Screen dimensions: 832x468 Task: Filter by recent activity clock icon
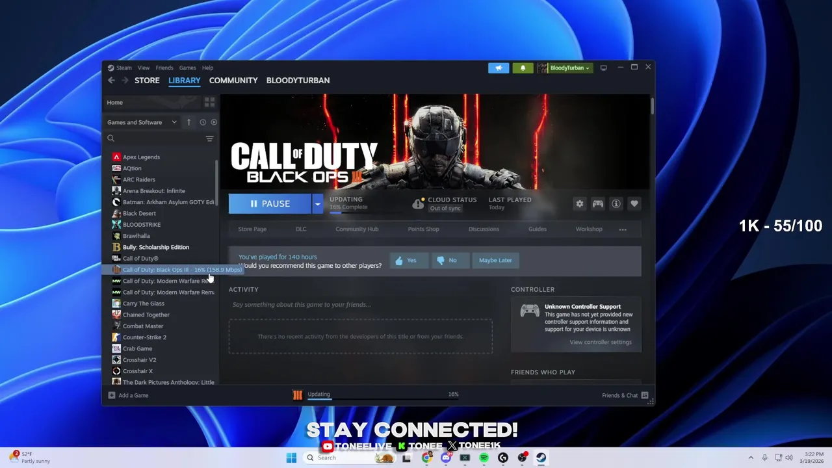203,122
